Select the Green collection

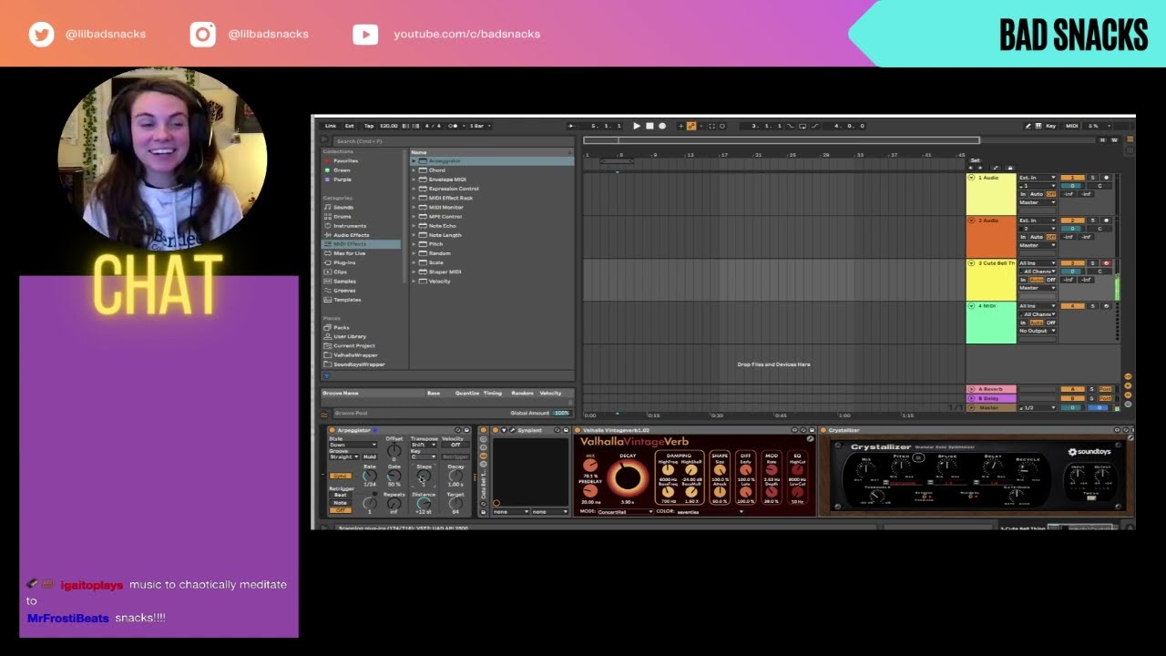click(342, 170)
